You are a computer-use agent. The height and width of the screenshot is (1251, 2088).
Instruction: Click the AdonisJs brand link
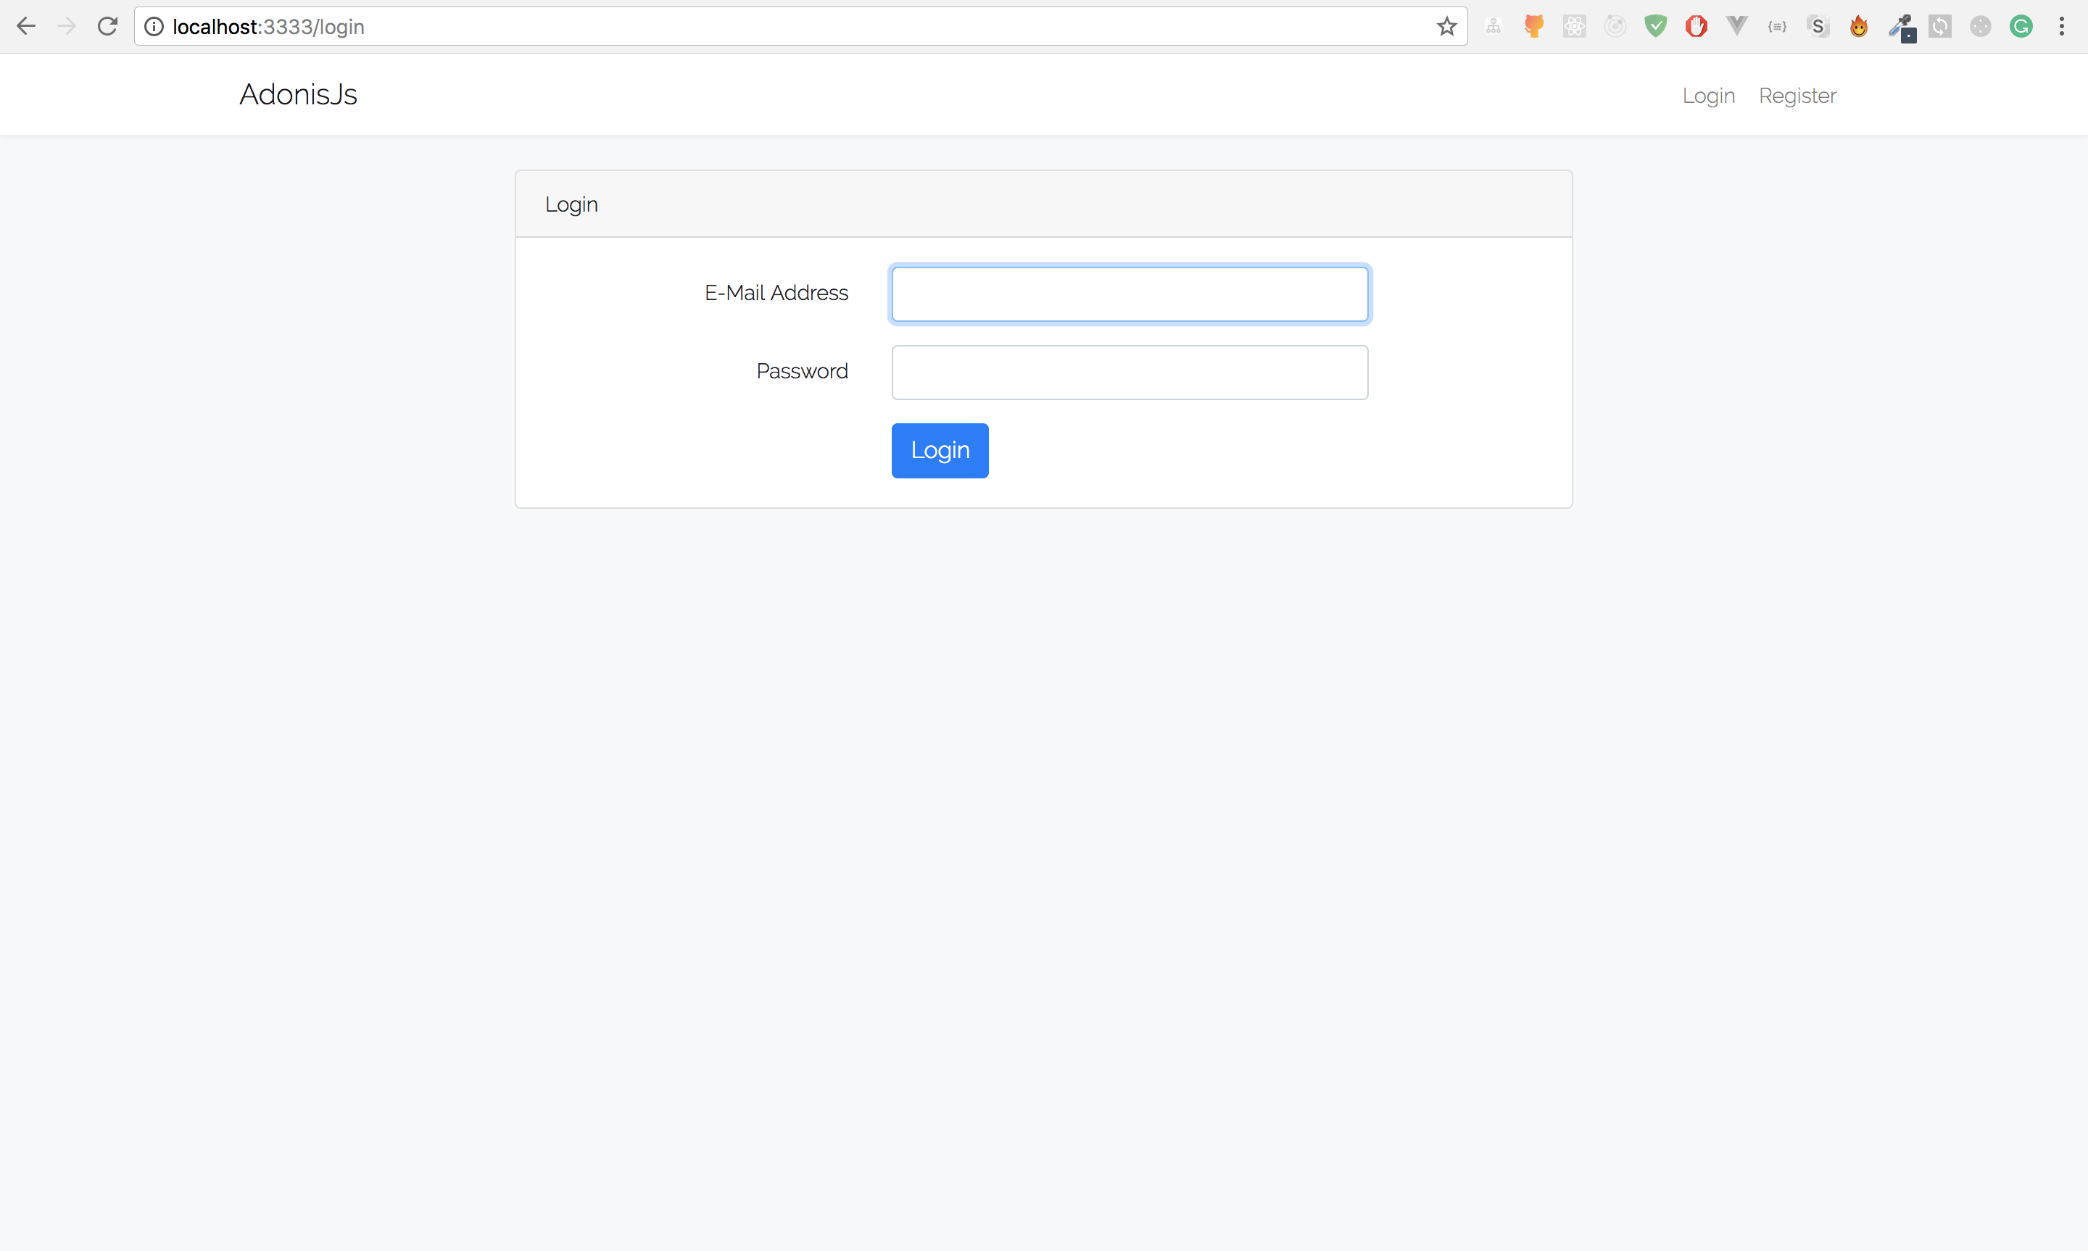(x=297, y=94)
